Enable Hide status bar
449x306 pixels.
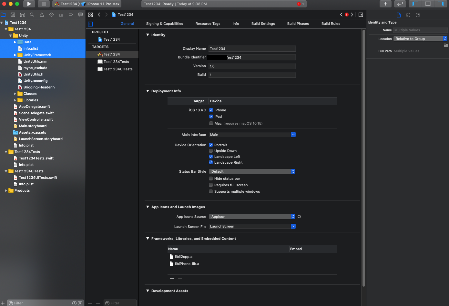click(211, 178)
